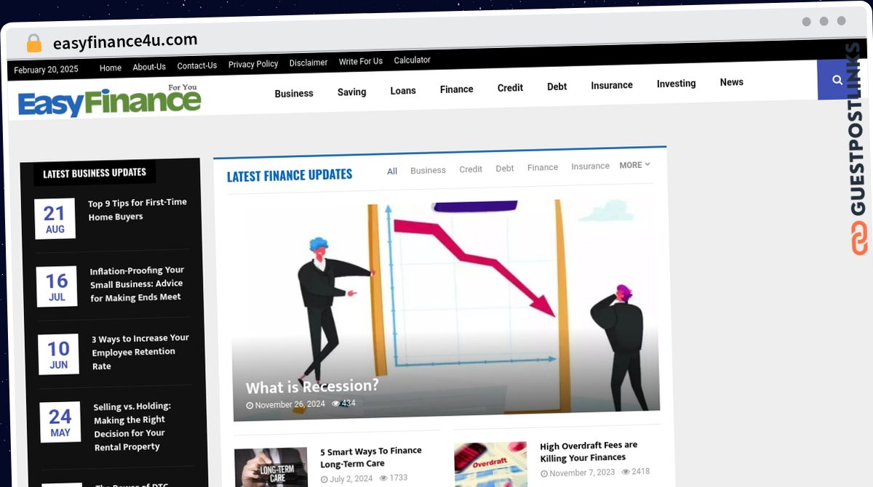The width and height of the screenshot is (873, 487).
Task: Click the recession chart featured image
Action: coord(445,309)
